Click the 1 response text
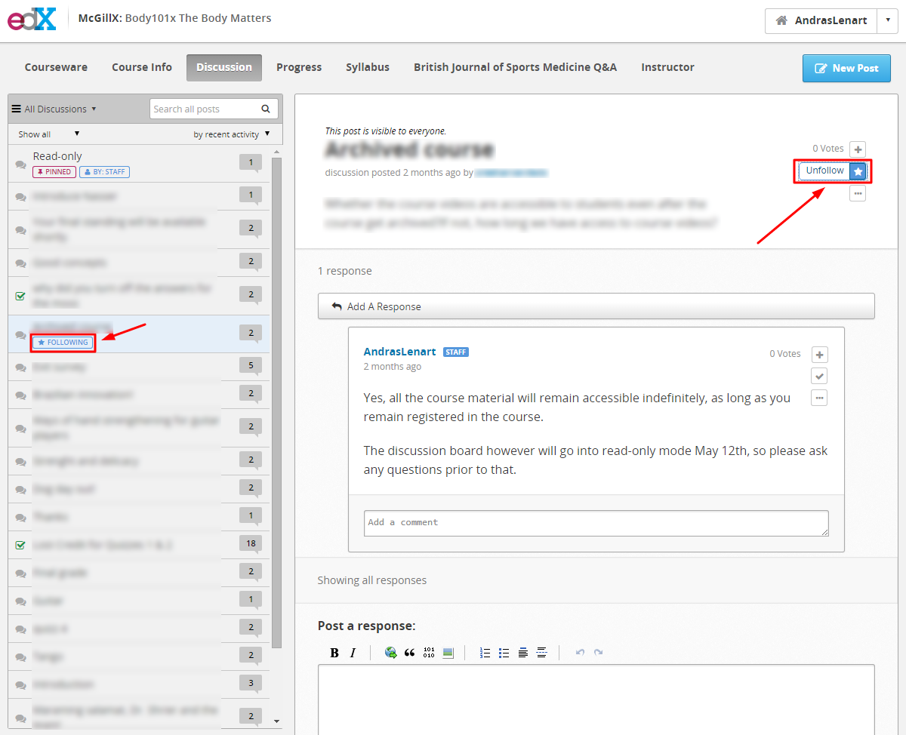The height and width of the screenshot is (735, 906). tap(344, 271)
